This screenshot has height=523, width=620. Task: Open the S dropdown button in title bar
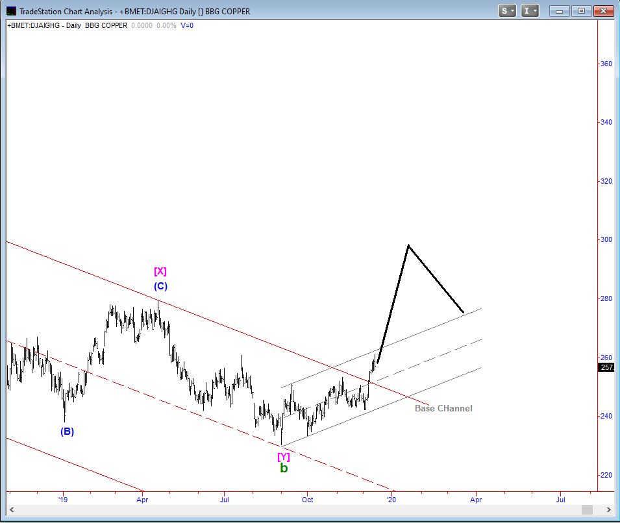click(x=507, y=11)
